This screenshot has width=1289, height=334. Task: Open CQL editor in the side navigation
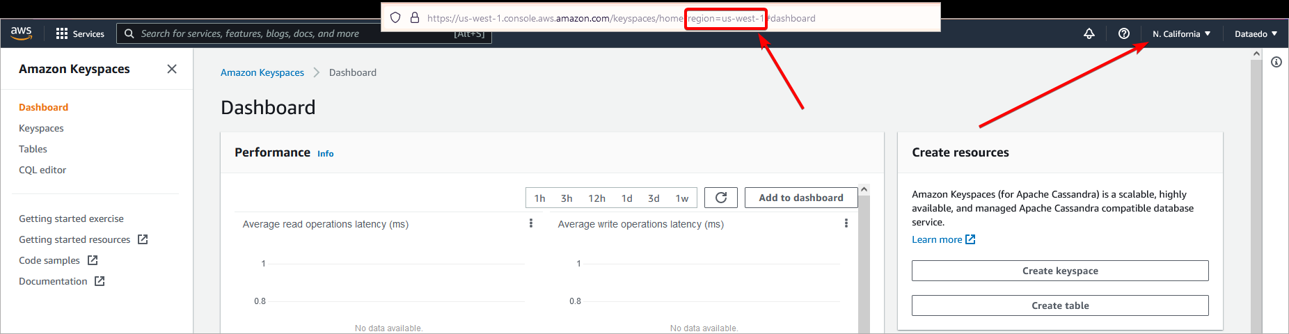pos(42,170)
